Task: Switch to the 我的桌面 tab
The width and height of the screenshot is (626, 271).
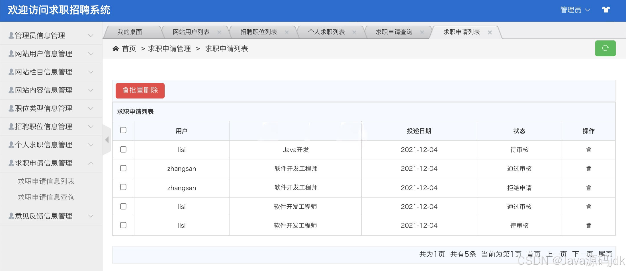Action: (x=130, y=32)
